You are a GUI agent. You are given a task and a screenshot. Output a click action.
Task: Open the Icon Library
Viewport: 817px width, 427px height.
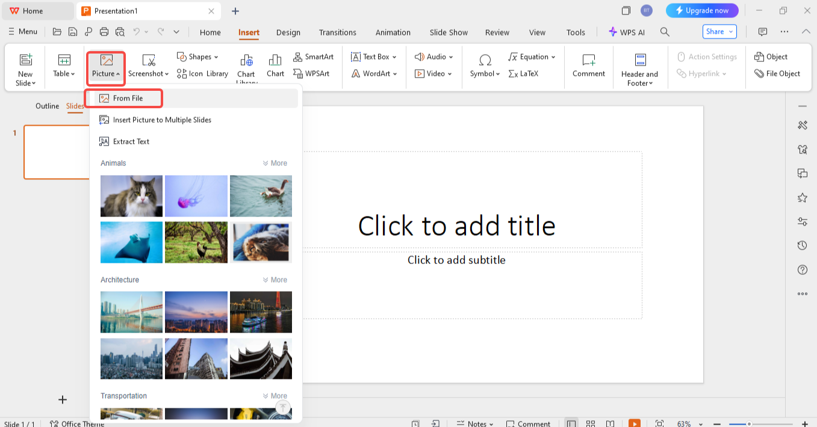(202, 73)
